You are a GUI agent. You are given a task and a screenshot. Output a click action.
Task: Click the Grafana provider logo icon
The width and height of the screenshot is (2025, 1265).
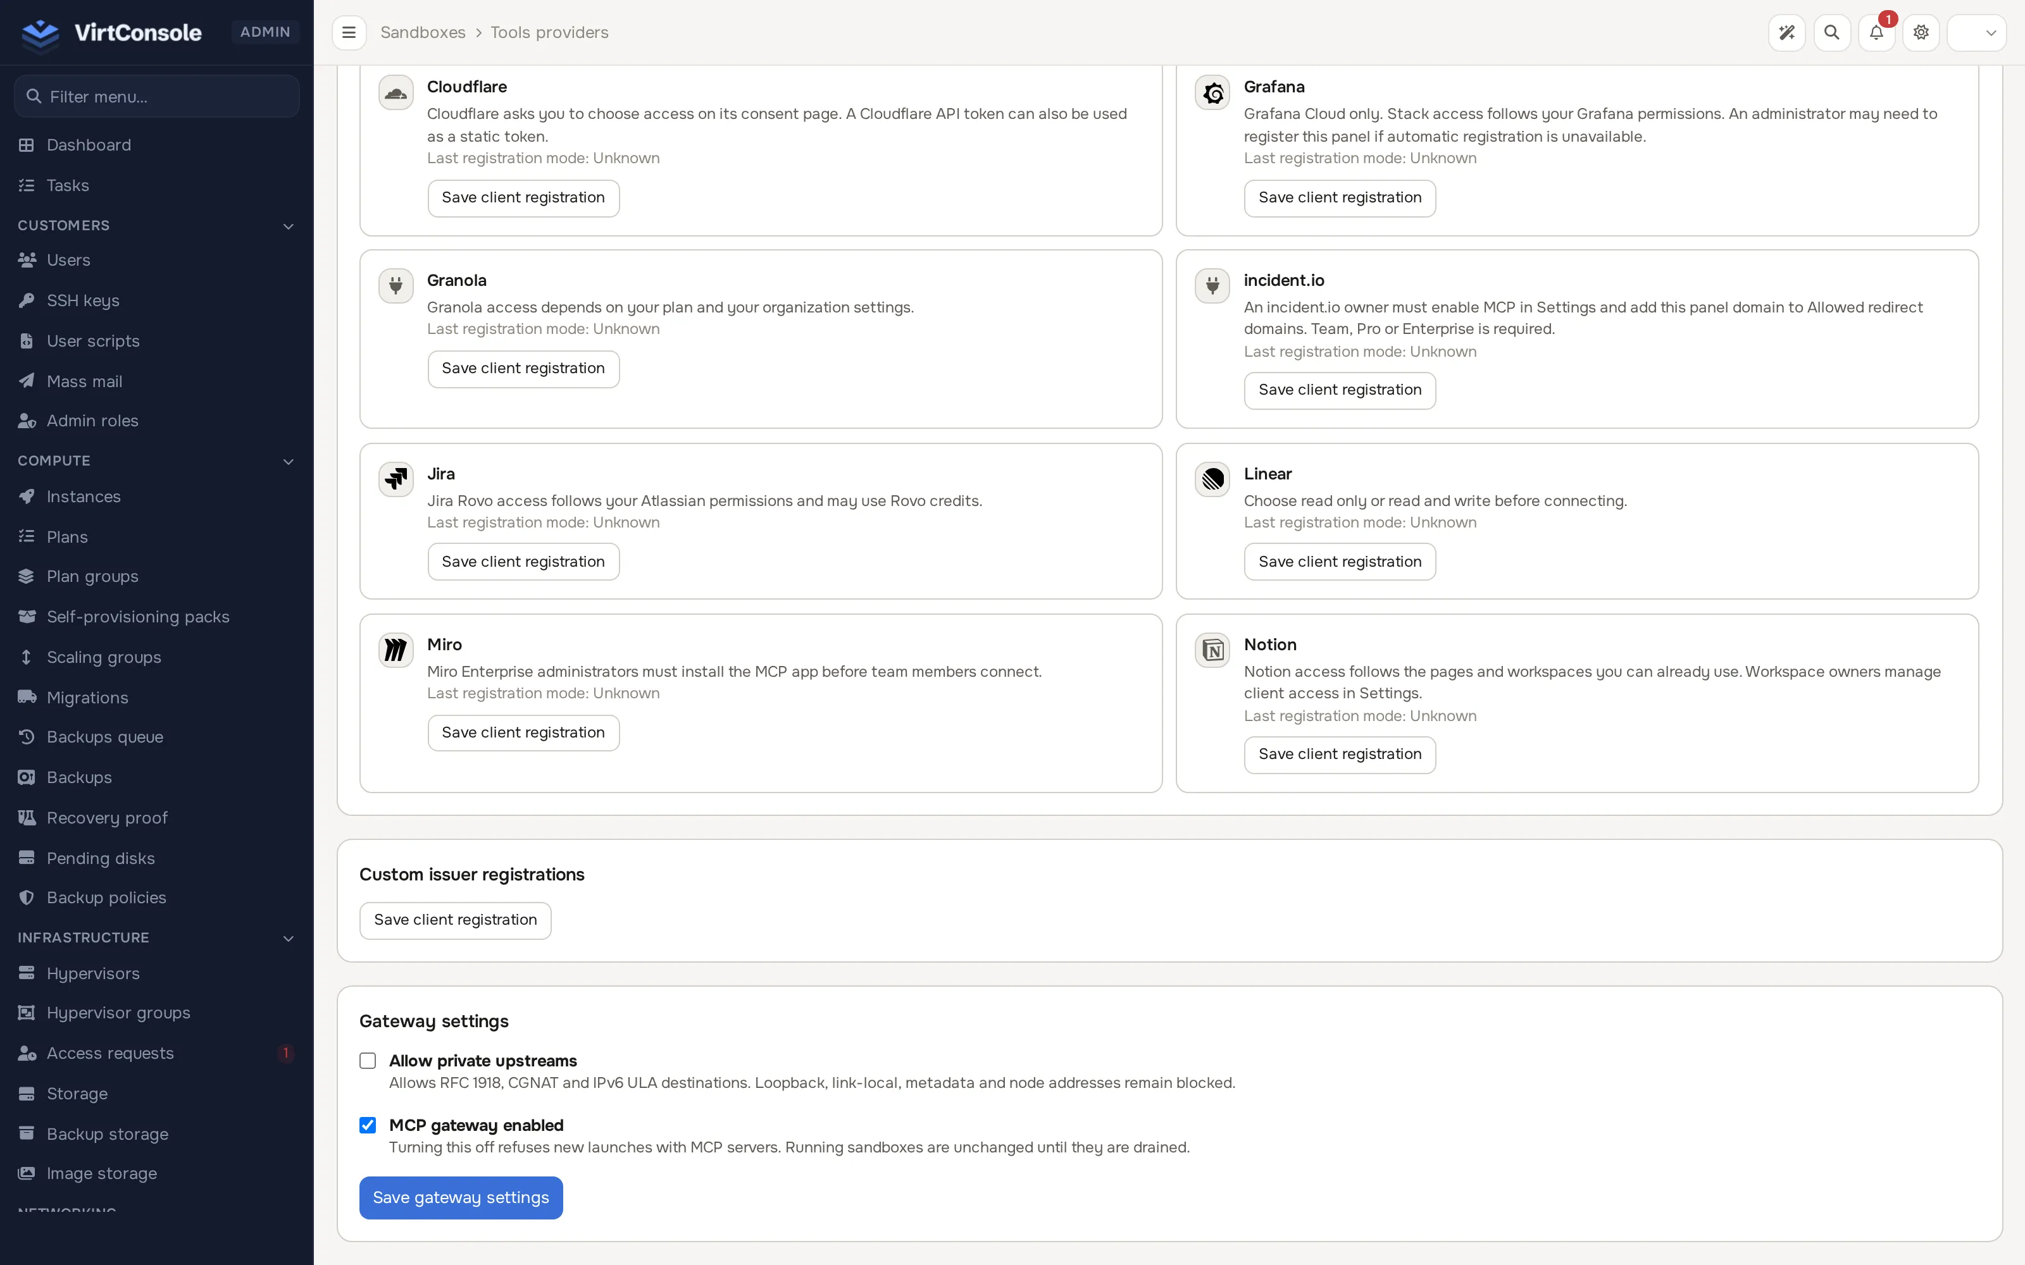[1212, 93]
